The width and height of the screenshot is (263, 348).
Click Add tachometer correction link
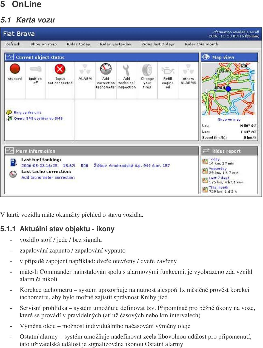point(48,178)
